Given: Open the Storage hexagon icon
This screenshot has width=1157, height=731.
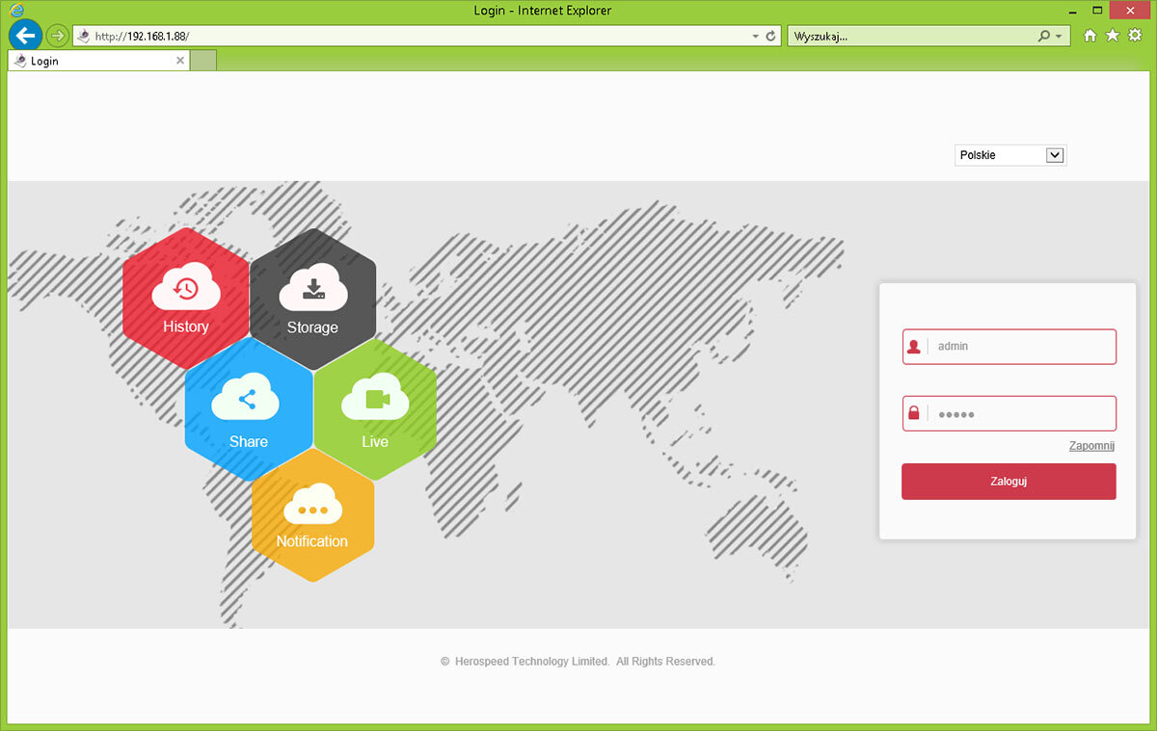Looking at the screenshot, I should tap(312, 298).
